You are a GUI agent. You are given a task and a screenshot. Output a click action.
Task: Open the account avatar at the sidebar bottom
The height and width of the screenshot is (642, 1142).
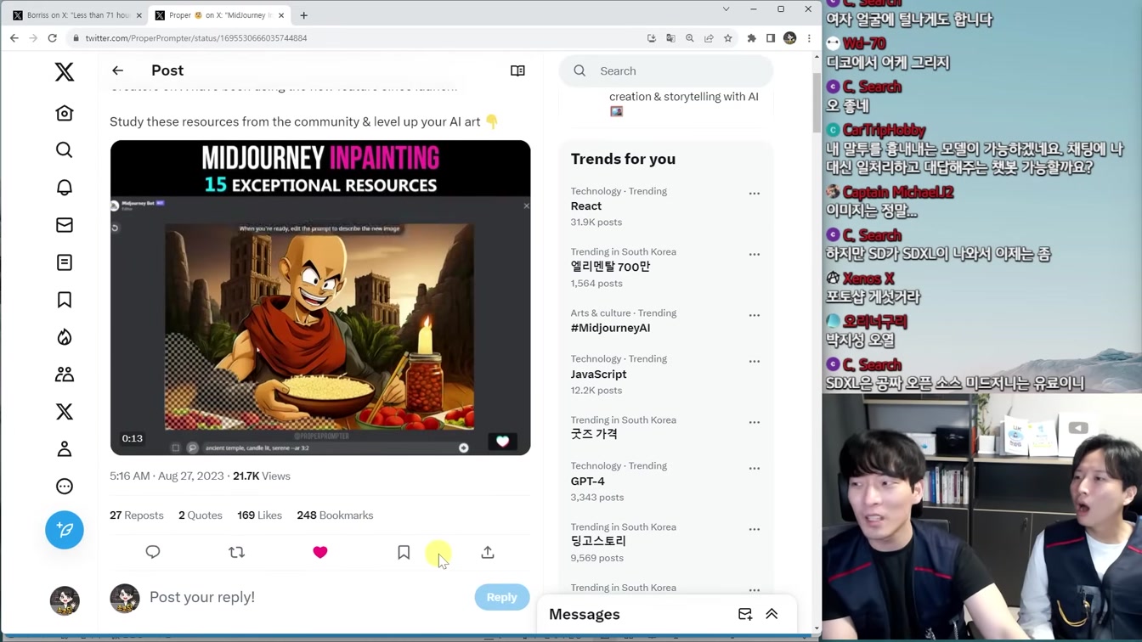click(x=65, y=600)
